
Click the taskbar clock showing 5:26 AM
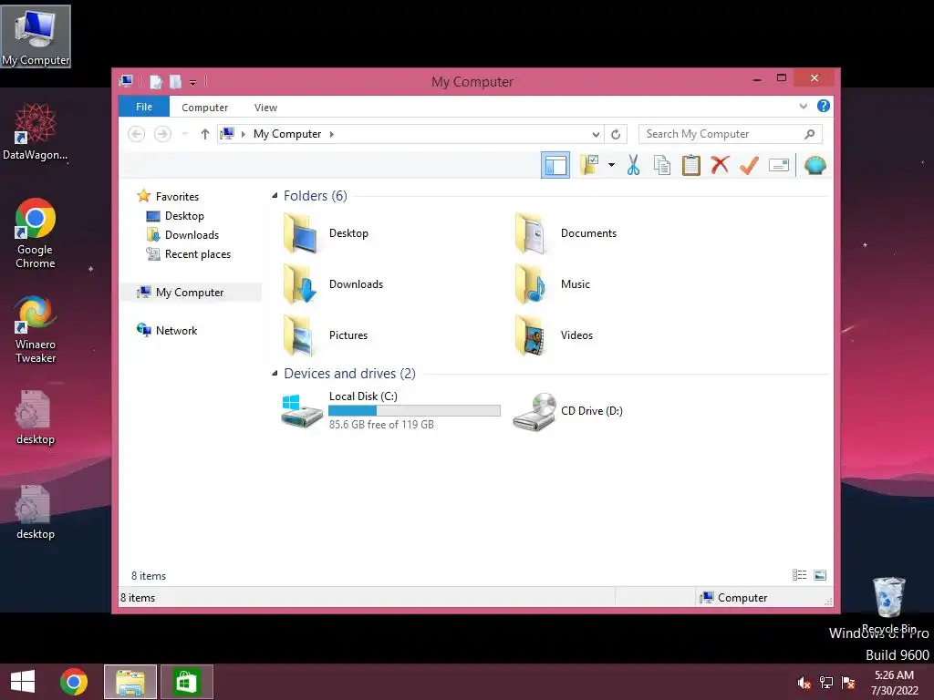coord(894,683)
